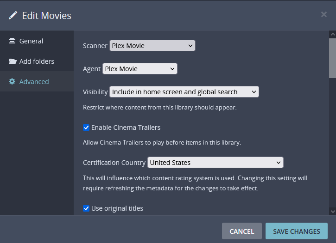
Task: Open the Agent dropdown
Action: coord(139,69)
